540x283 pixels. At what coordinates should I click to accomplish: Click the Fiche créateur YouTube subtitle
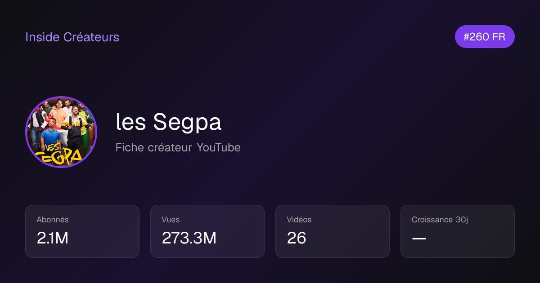pyautogui.click(x=178, y=147)
